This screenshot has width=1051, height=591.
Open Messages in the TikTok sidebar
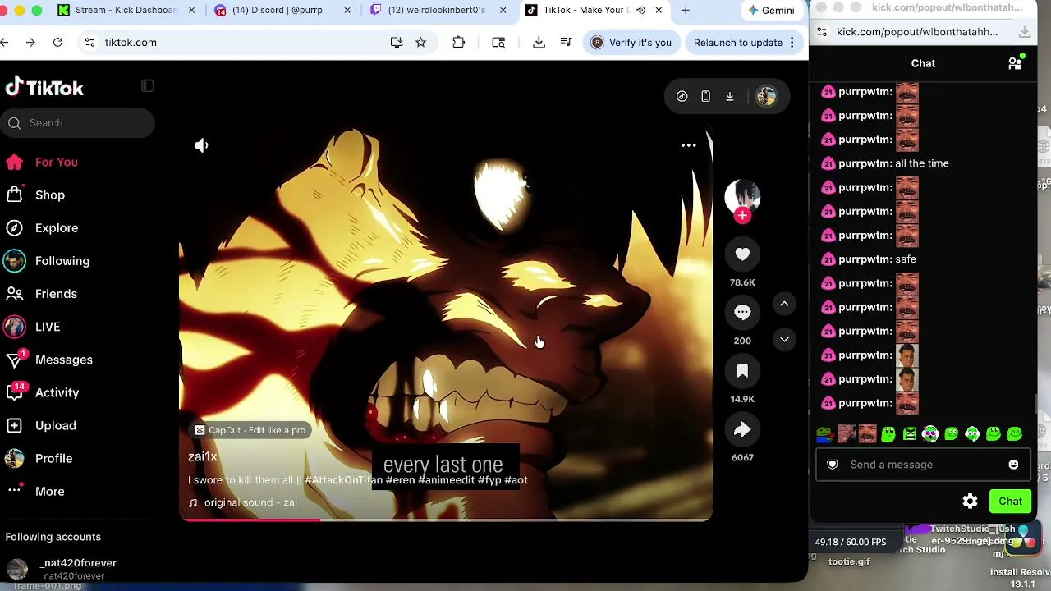64,360
